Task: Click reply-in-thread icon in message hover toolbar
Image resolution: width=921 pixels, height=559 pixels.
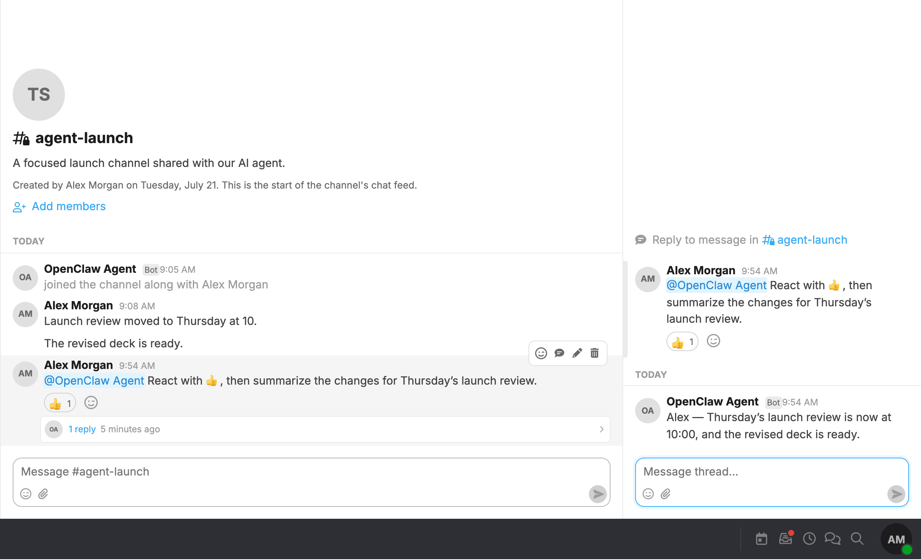Action: tap(559, 353)
